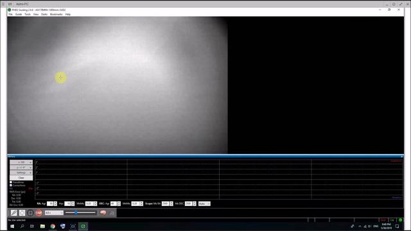Open the notification center icon
This screenshot has height=231, width=411.
pos(397,226)
